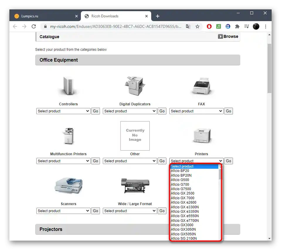Open the Controllers Select product dropdown
The width and height of the screenshot is (281, 250).
click(63, 111)
